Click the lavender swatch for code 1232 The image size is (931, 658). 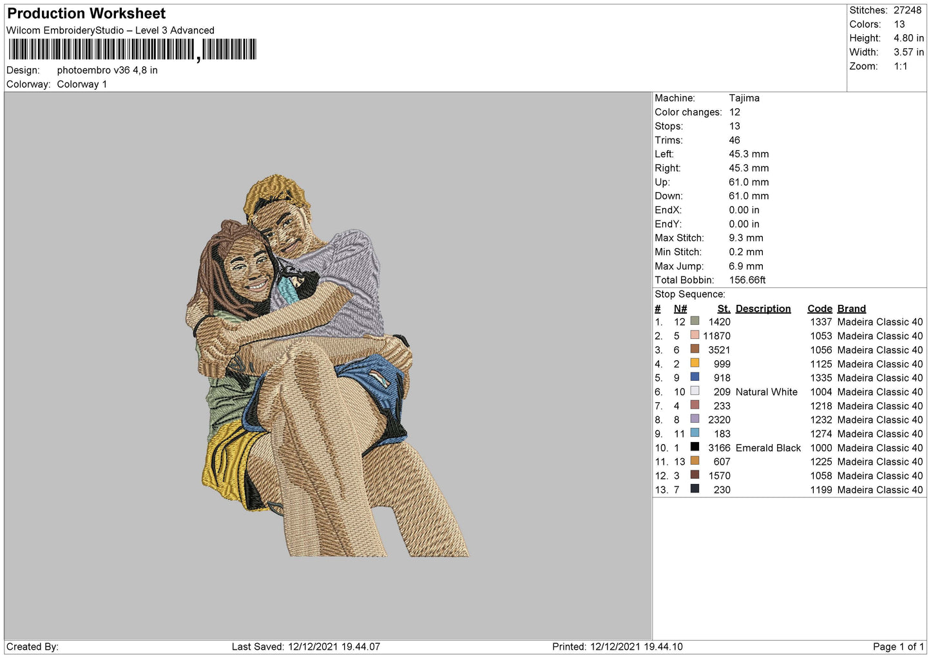coord(695,419)
